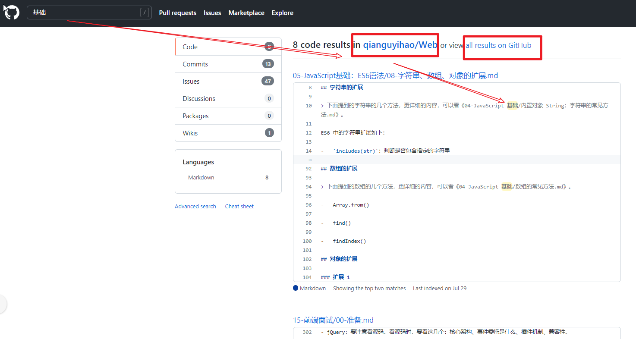636x339 pixels.
Task: Open the 15-前端面试/00-准备.md file
Action: (x=333, y=320)
